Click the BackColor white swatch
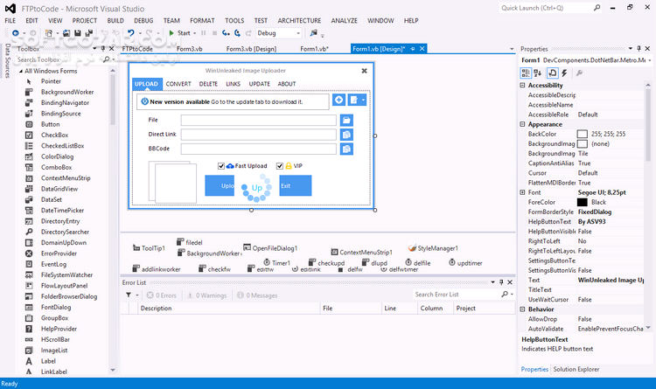Viewport: 656px width, 389px height. pyautogui.click(x=582, y=134)
